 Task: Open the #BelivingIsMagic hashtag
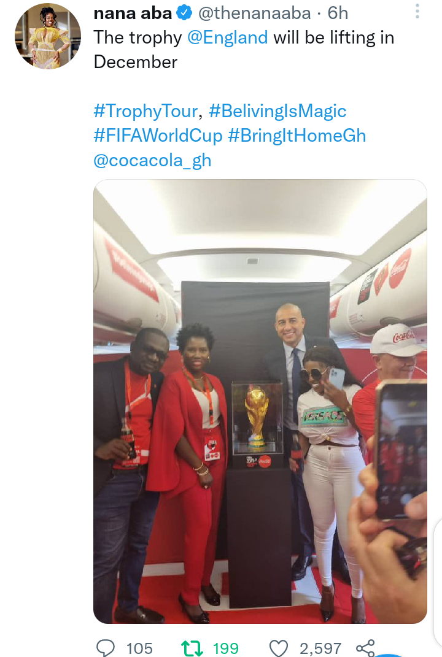click(277, 111)
